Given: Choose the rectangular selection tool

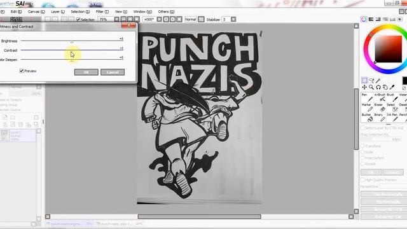Looking at the screenshot, I should 364,81.
